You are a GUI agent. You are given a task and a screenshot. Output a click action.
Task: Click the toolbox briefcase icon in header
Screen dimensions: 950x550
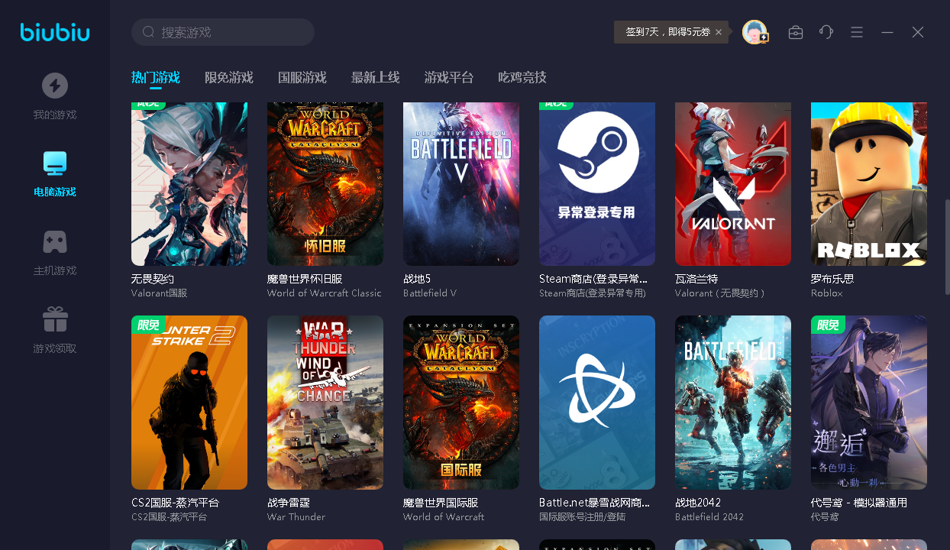pyautogui.click(x=796, y=32)
